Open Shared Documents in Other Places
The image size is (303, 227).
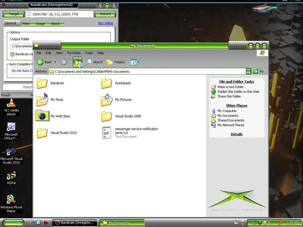tap(231, 120)
